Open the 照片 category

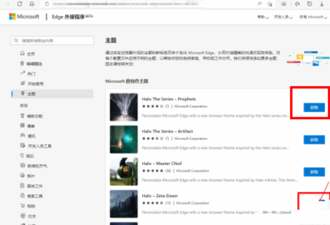pyautogui.click(x=28, y=176)
